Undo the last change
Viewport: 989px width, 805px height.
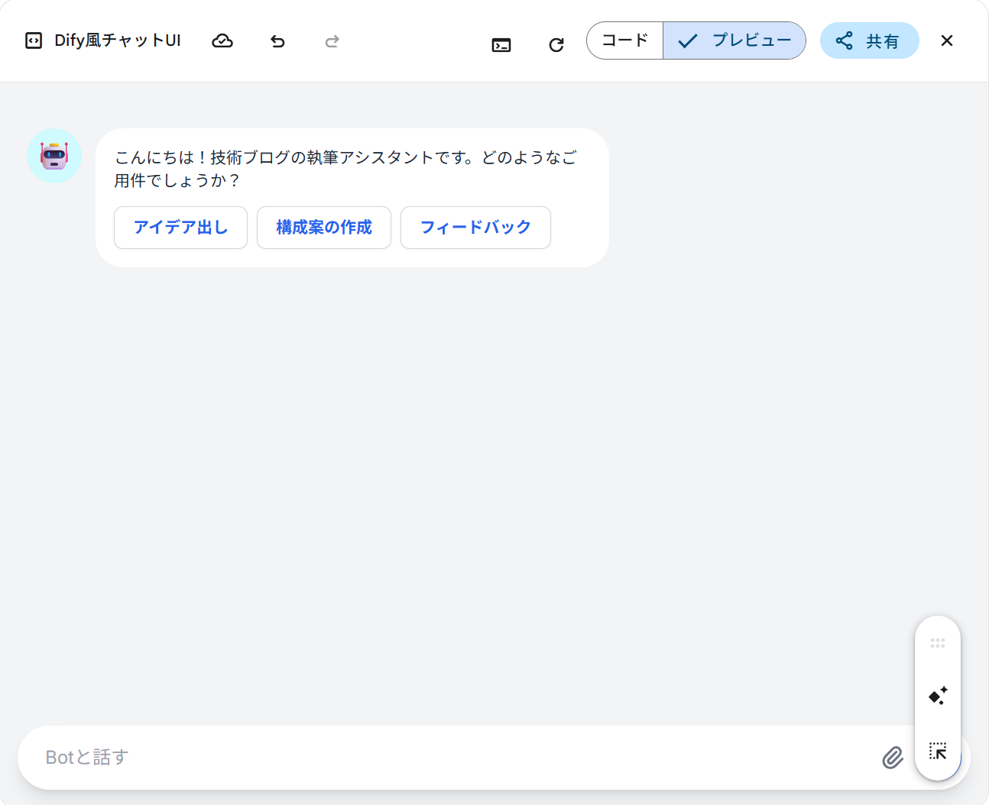(277, 41)
